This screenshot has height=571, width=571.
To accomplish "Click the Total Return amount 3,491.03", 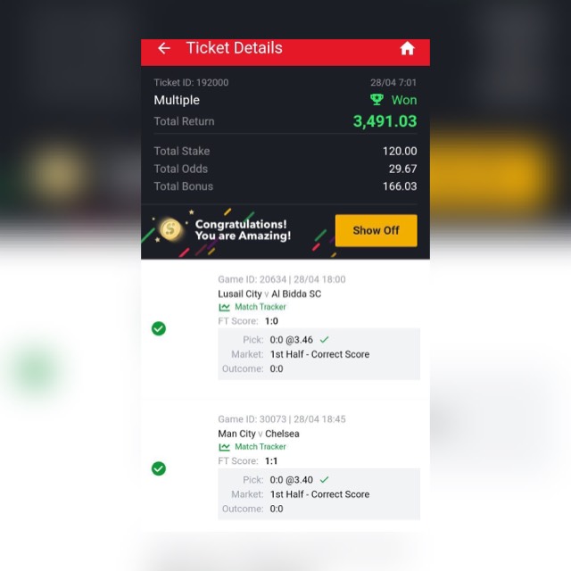I will [385, 121].
